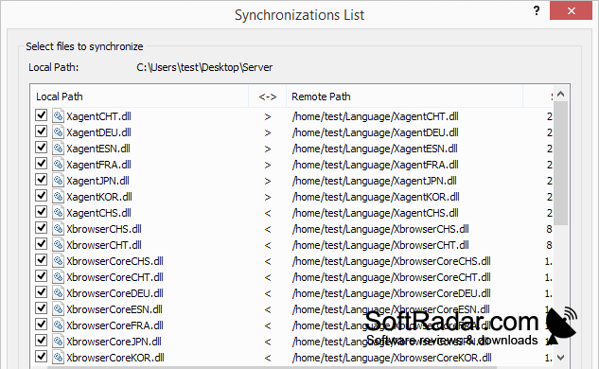Uncheck the XagentKOR.dll checkbox
The image size is (599, 369).
click(x=41, y=196)
